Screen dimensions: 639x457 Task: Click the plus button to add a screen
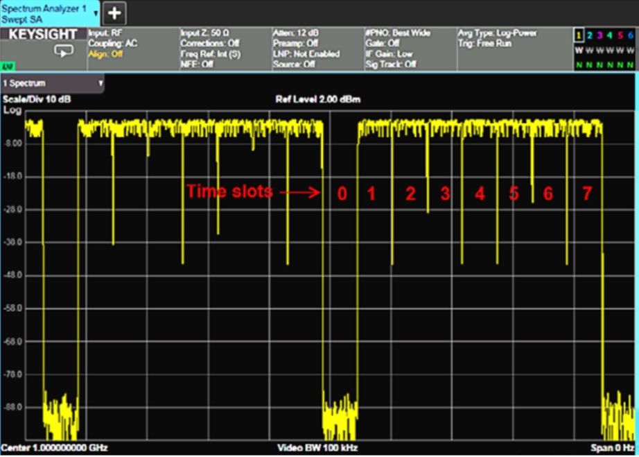114,12
